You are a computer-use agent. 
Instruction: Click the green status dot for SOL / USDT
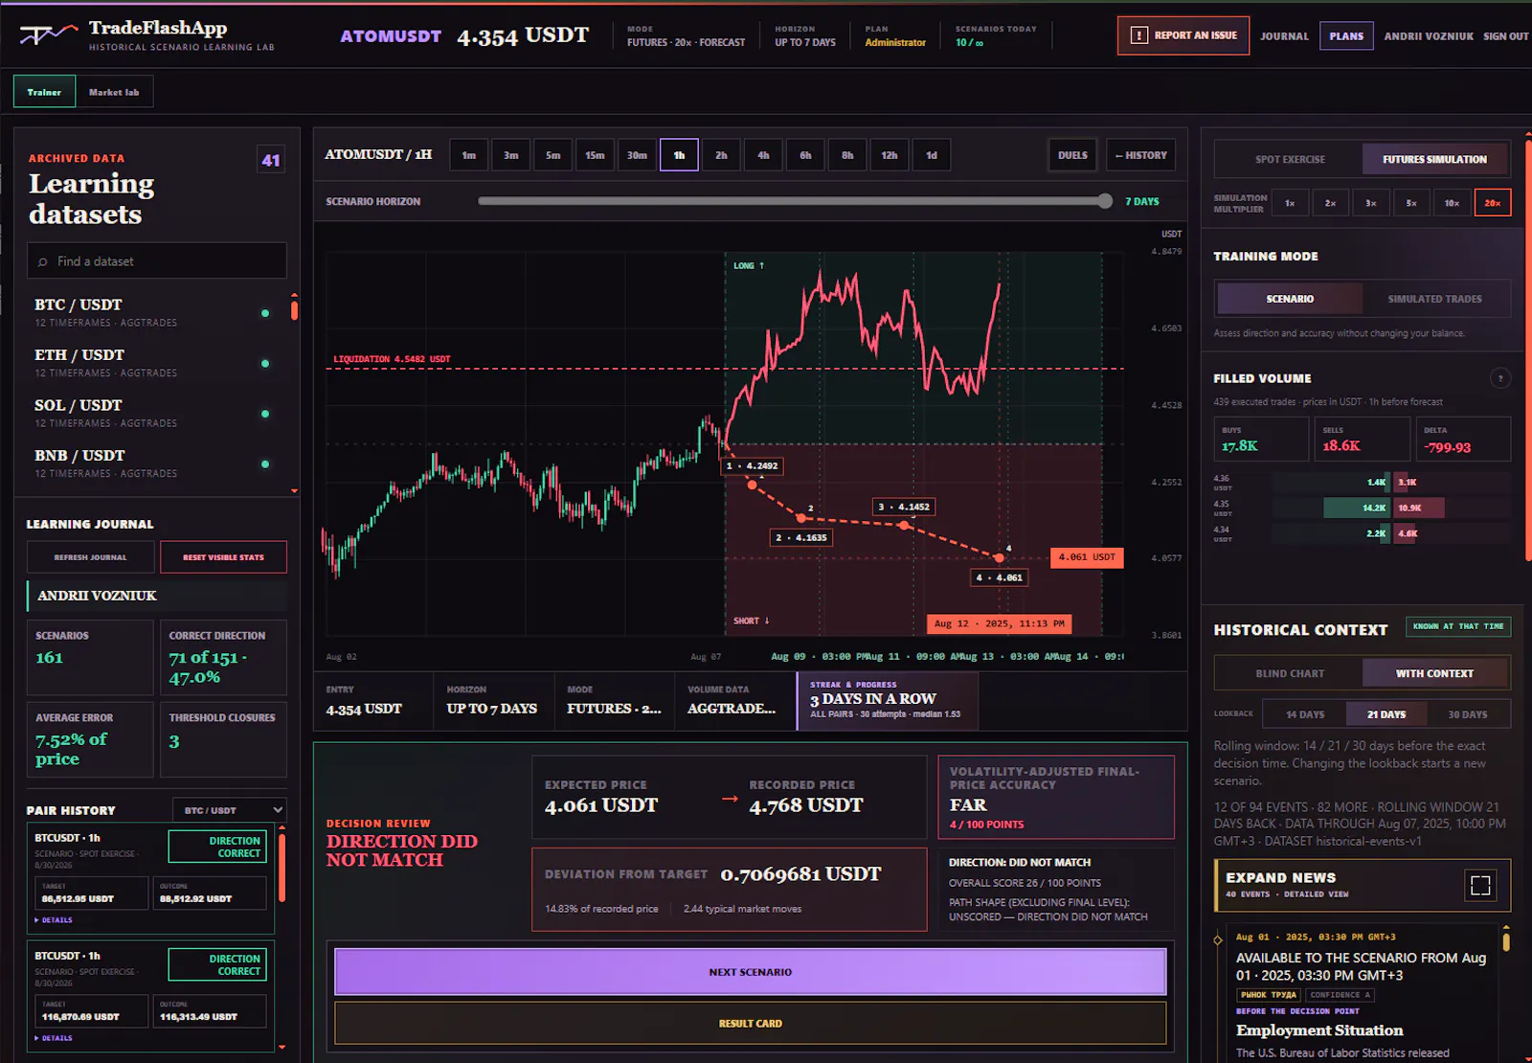[x=265, y=414]
